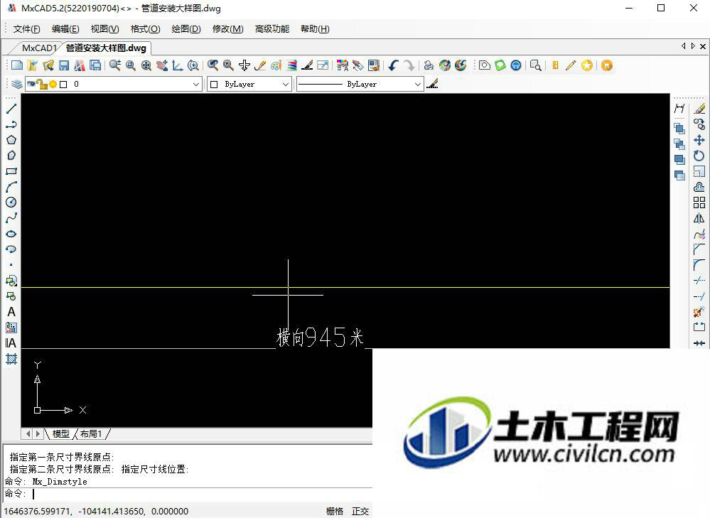Click the zoom in/out magnifier with plus-minus
Screen dimensions: 710x518
(115, 65)
